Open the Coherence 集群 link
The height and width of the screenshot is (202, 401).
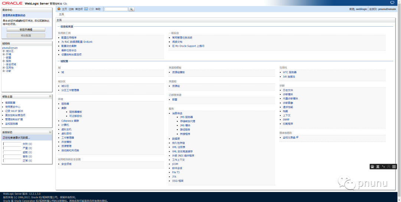(70, 121)
